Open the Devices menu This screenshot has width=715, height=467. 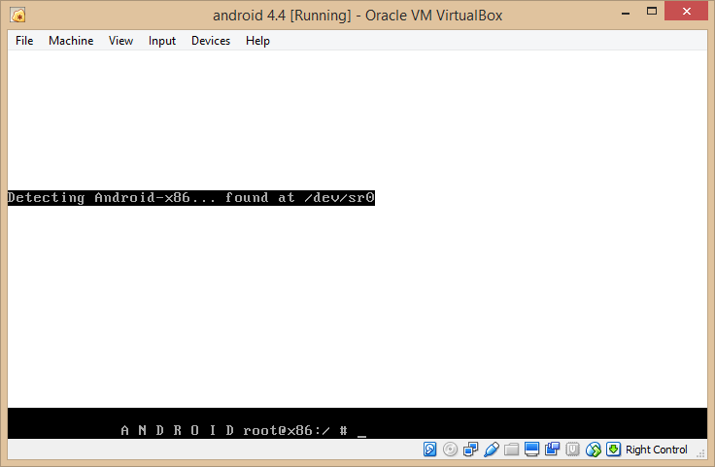pyautogui.click(x=211, y=41)
